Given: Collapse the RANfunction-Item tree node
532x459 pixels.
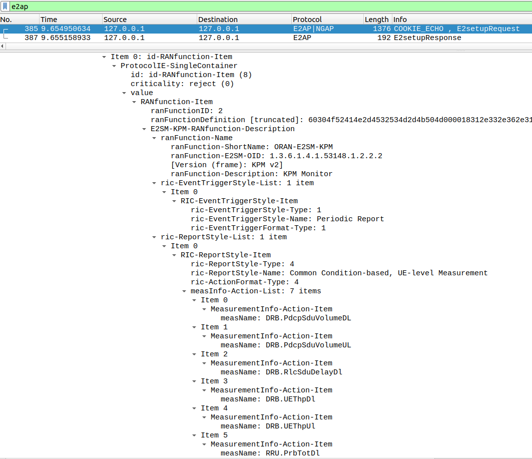Looking at the screenshot, I should coord(134,102).
